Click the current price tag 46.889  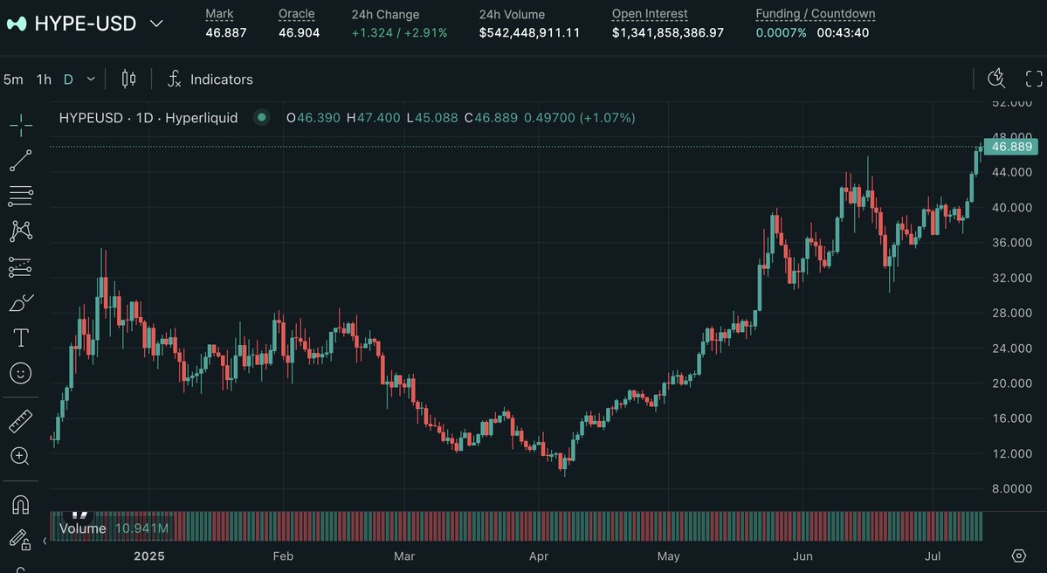coord(1011,147)
